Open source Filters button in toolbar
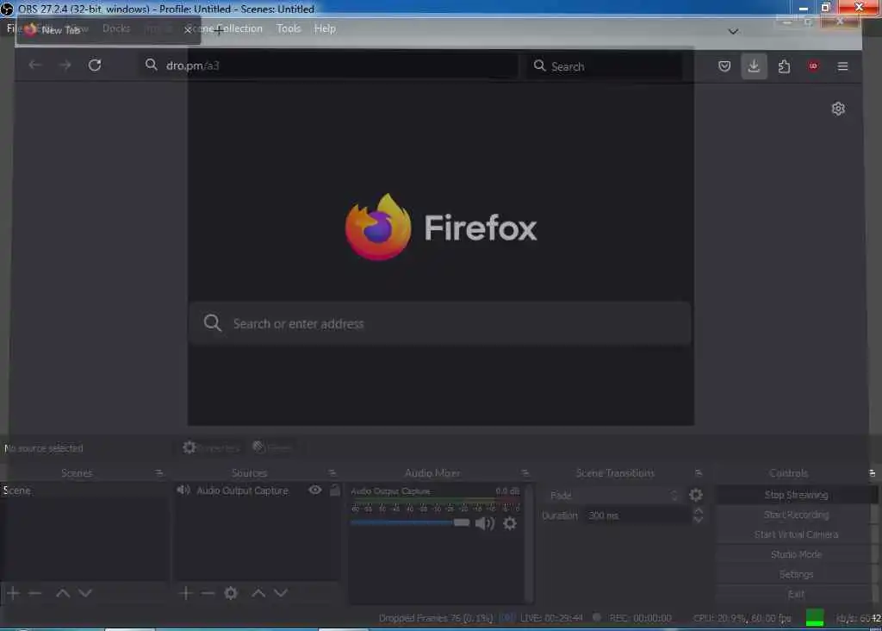882x631 pixels. [273, 447]
